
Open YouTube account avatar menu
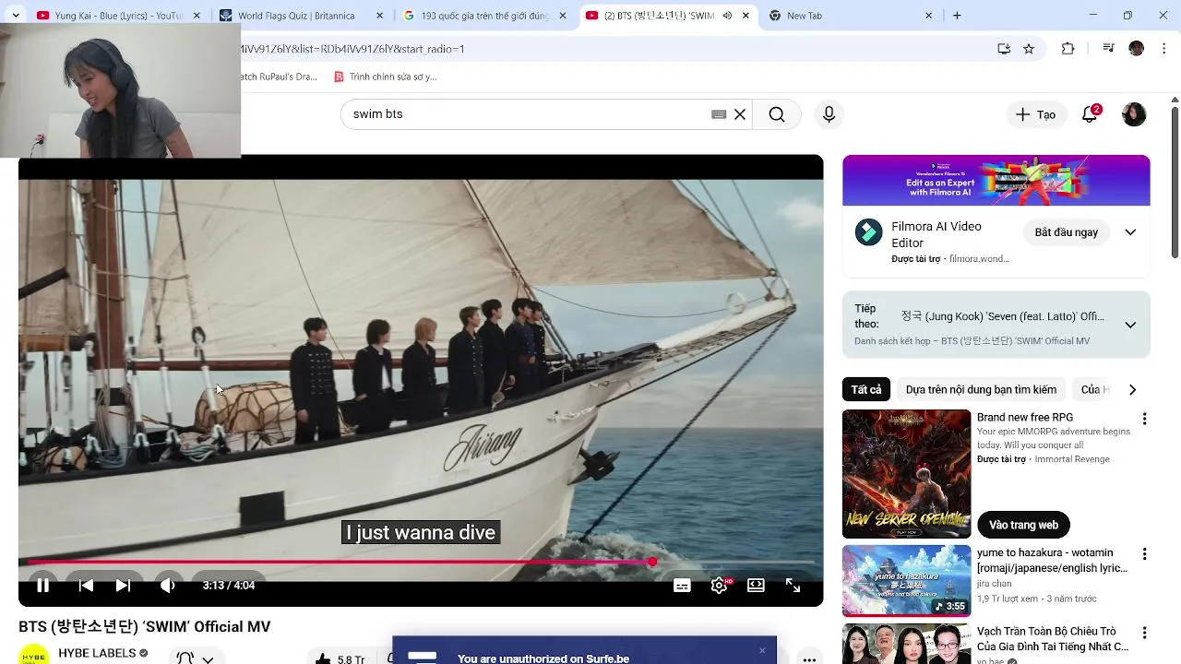pyautogui.click(x=1134, y=114)
